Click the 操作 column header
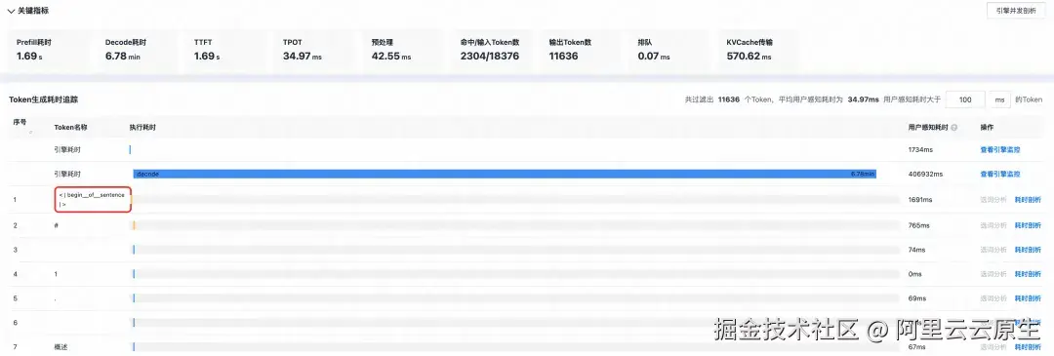The width and height of the screenshot is (1054, 356). [x=987, y=127]
